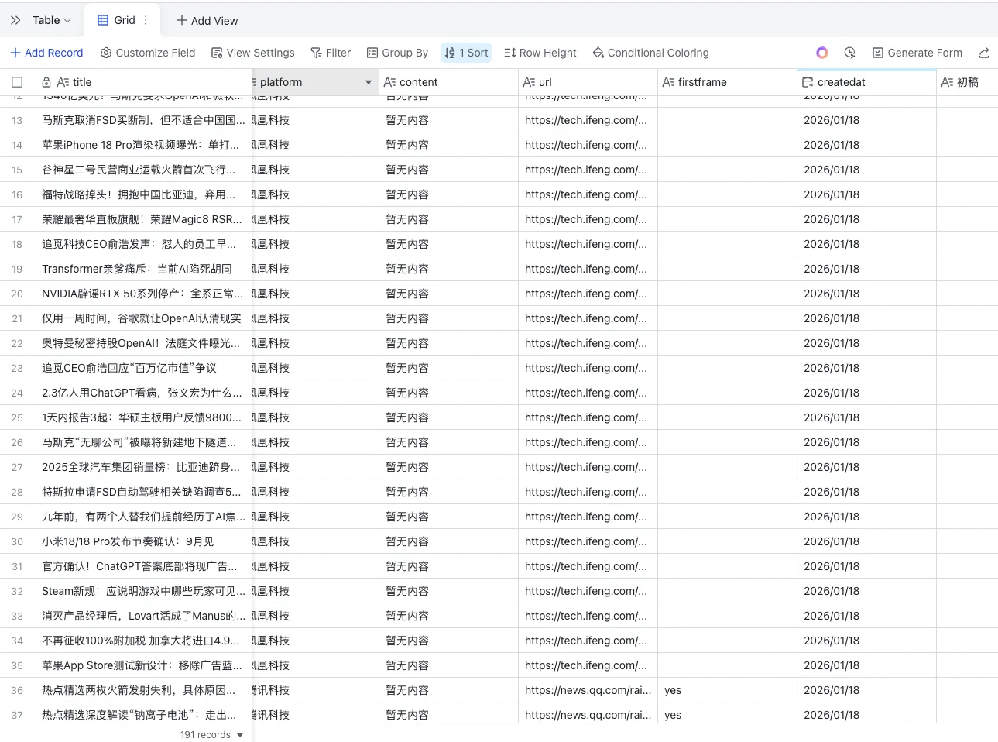This screenshot has height=742, width=998.
Task: Open Conditional Coloring settings
Action: coord(650,53)
